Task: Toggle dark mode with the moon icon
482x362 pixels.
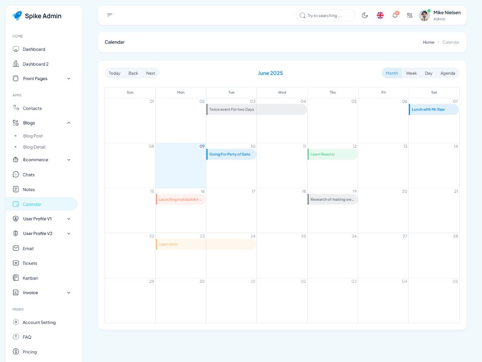Action: click(x=365, y=15)
